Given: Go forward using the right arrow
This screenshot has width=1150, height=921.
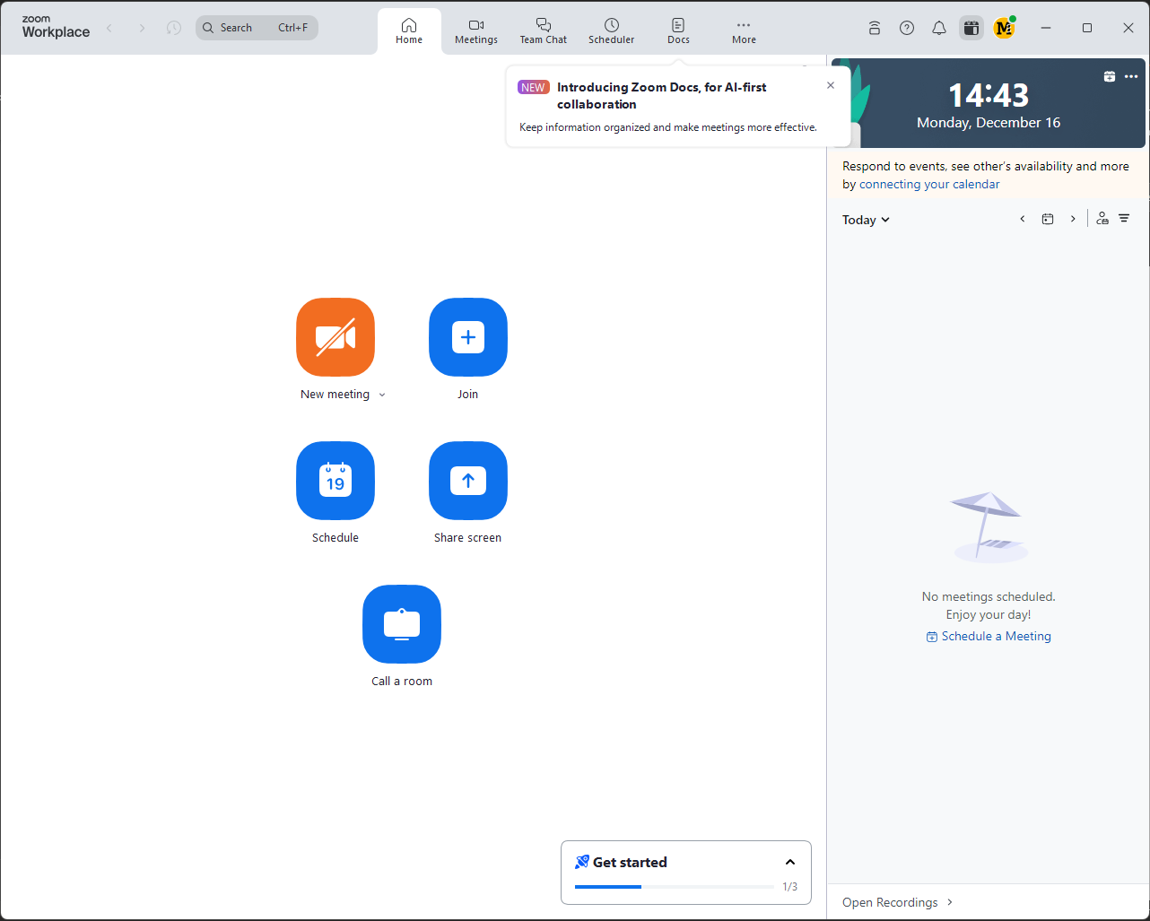Looking at the screenshot, I should pos(142,28).
